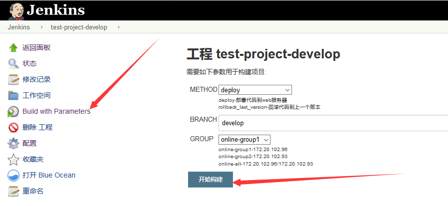This screenshot has width=448, height=206.
Task: Open the Build with Parameters link
Action: (56, 111)
